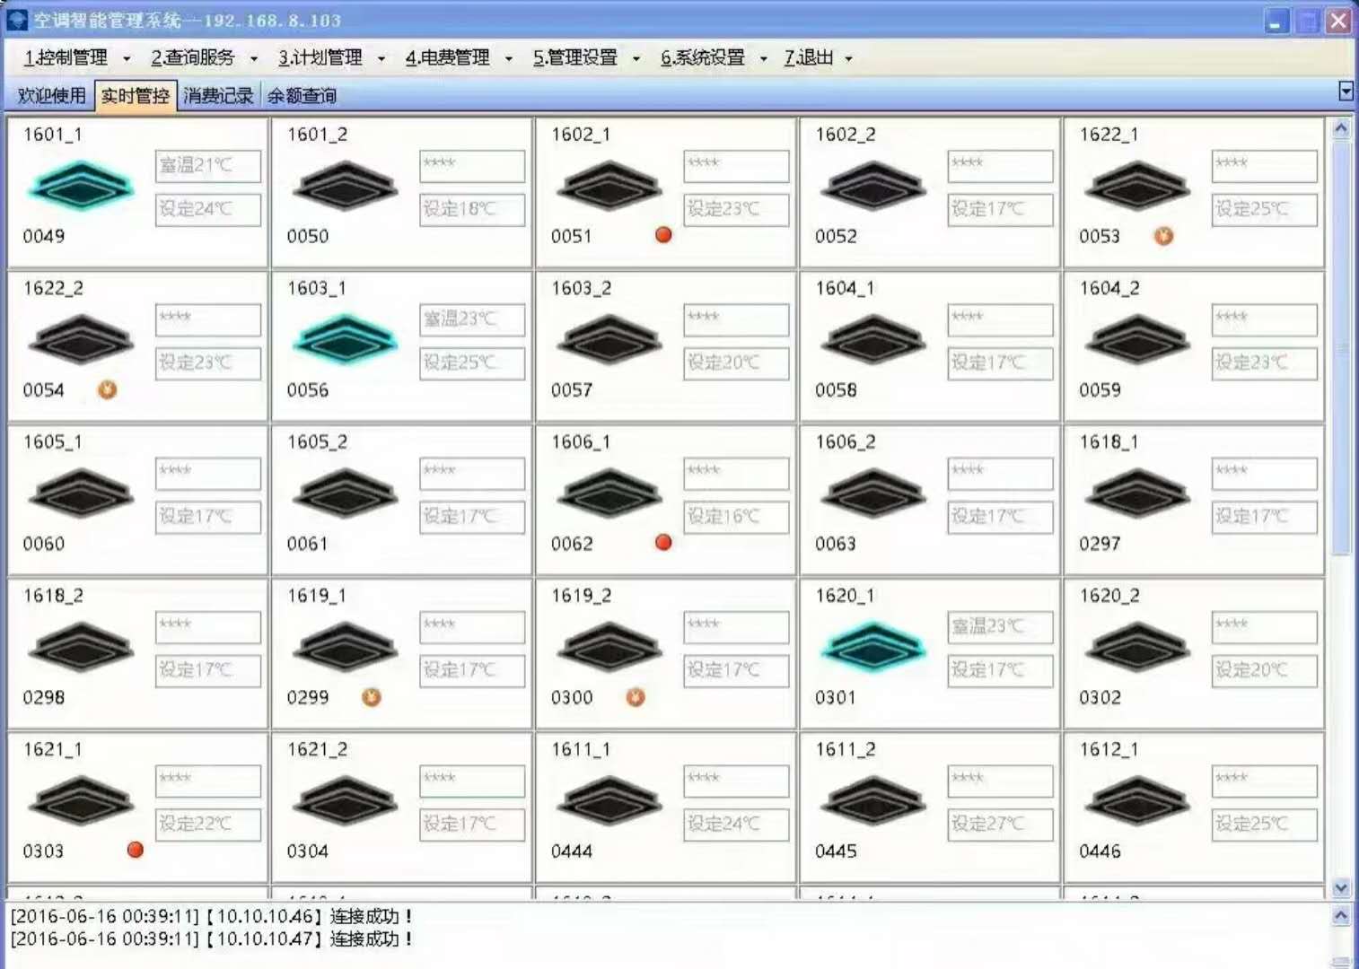The width and height of the screenshot is (1359, 969).
Task: Click set temperature field 设定24℃ for 1601_1
Action: 208,209
